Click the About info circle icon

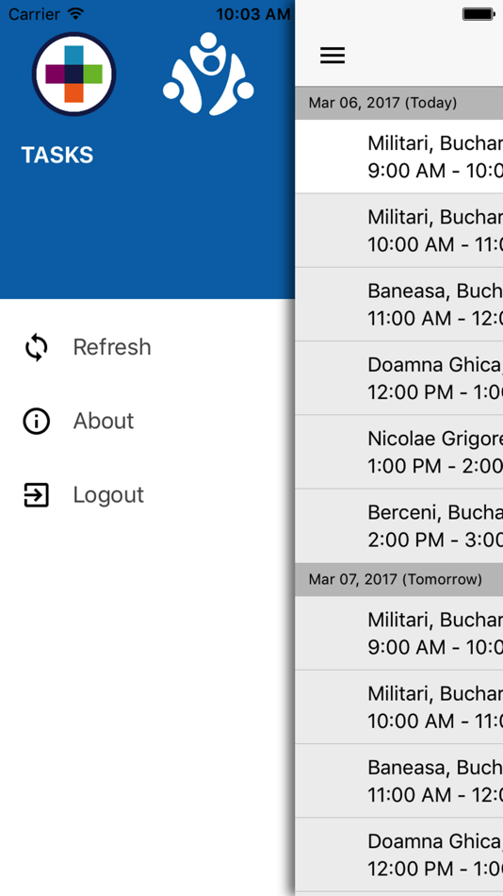[36, 422]
